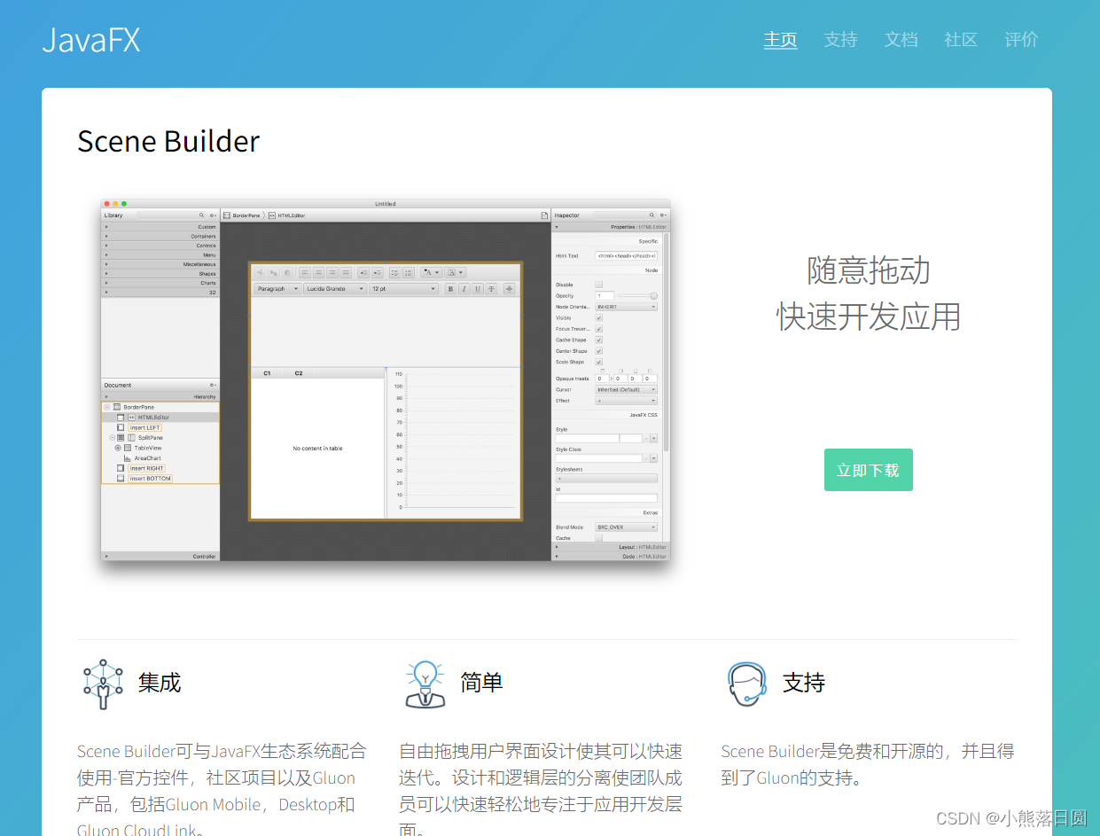Viewport: 1100px width, 836px height.
Task: Open the Paragraph style dropdown
Action: click(277, 288)
